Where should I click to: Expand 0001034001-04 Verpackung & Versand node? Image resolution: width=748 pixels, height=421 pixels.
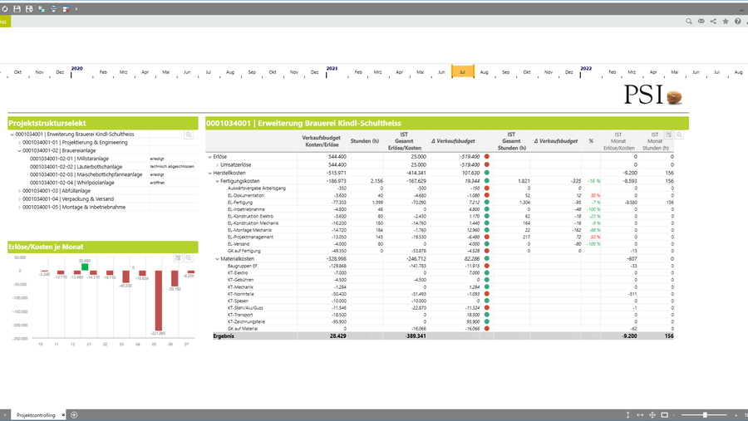coord(20,199)
